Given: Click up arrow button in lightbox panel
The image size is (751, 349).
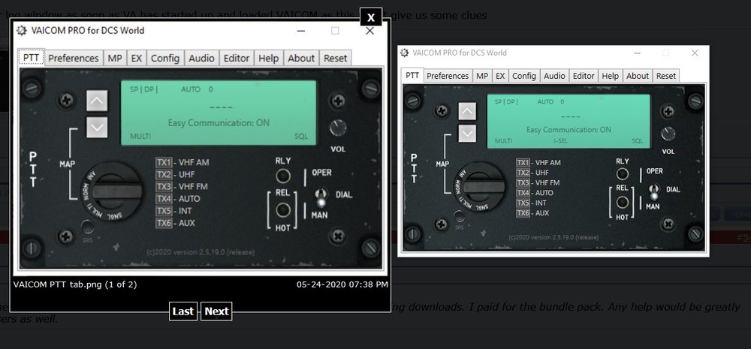Looking at the screenshot, I should [x=97, y=101].
